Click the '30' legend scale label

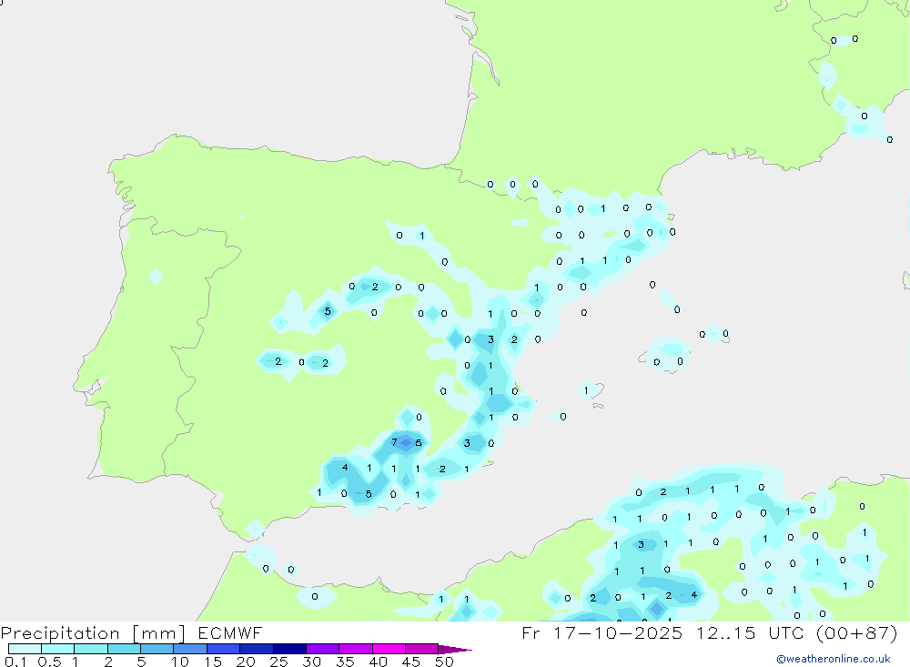point(311,662)
